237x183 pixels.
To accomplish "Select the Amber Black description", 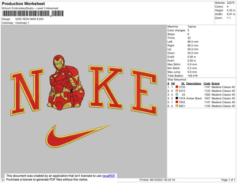I will coord(194,98).
